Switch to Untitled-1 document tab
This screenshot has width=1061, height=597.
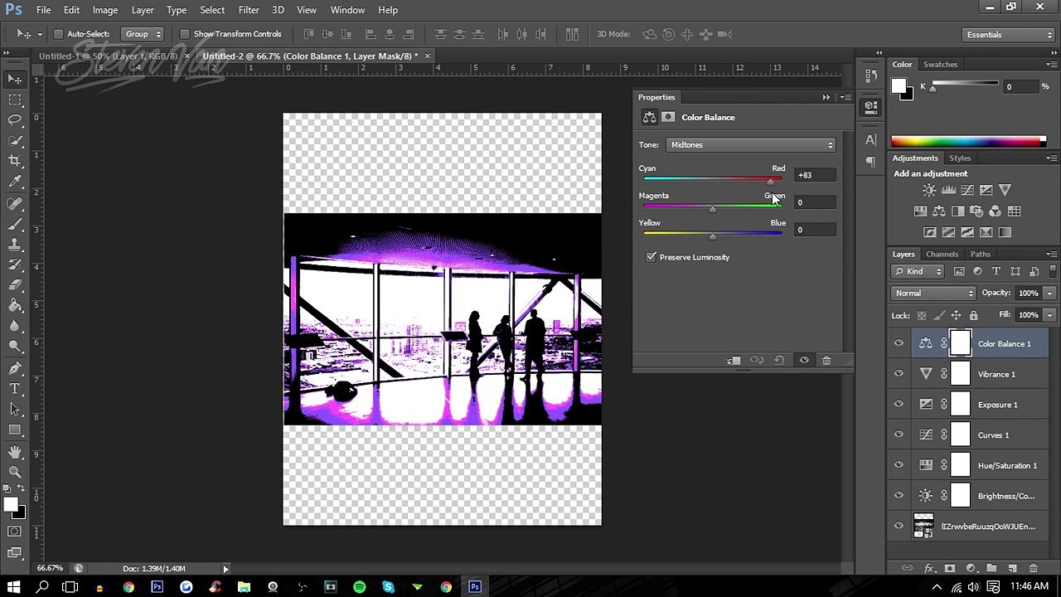click(109, 56)
